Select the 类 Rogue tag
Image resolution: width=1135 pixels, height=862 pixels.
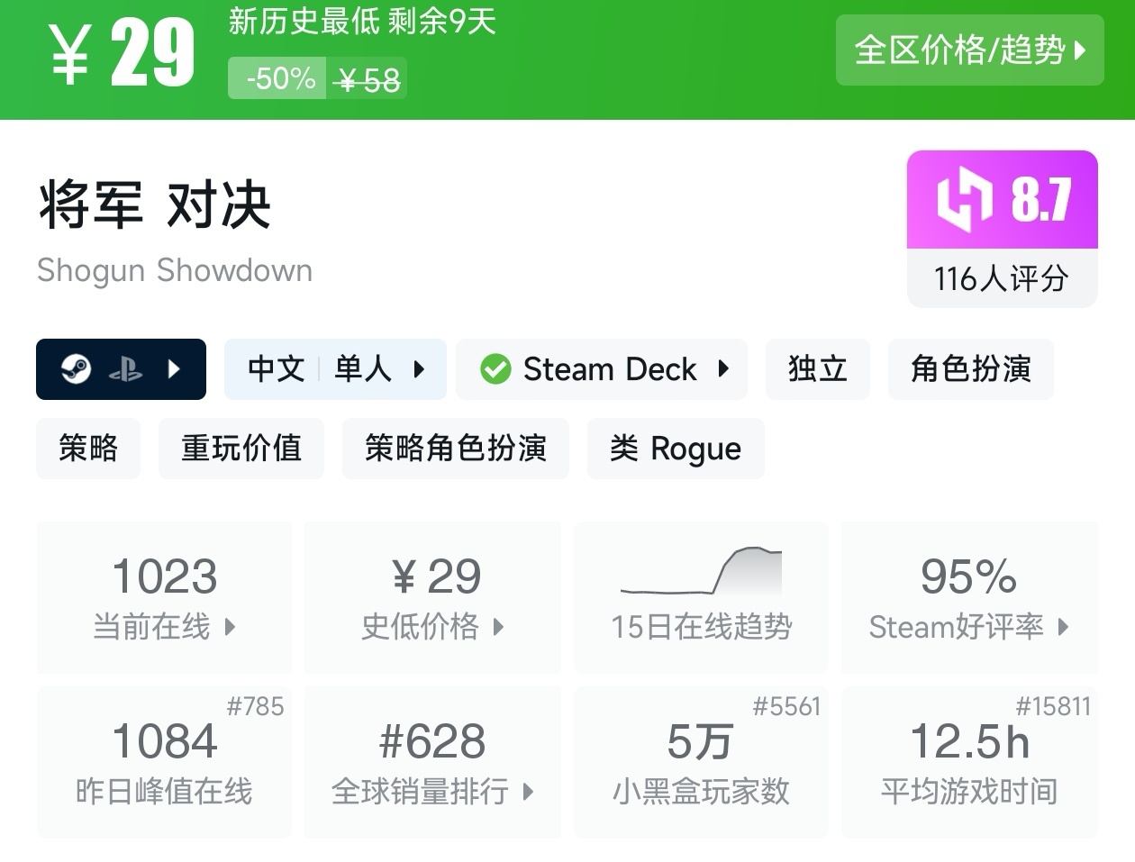(676, 449)
